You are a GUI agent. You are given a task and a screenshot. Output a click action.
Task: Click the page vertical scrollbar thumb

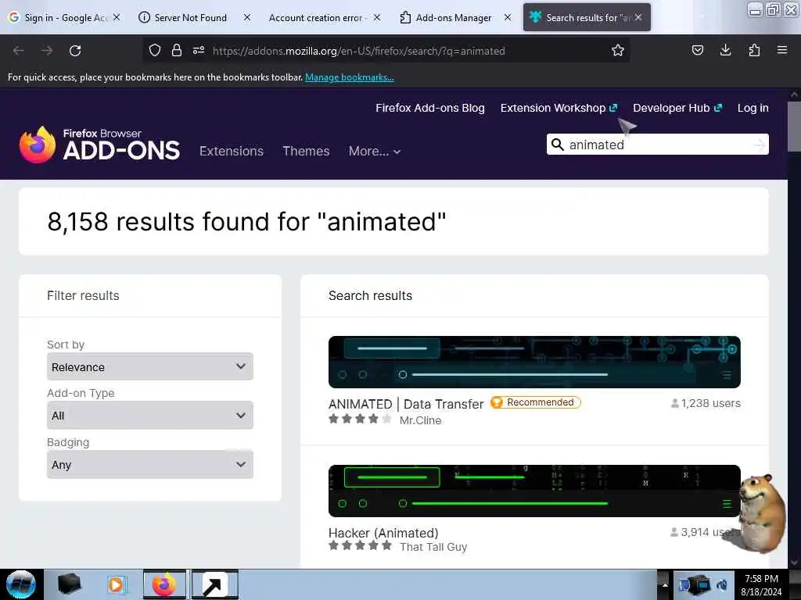pyautogui.click(x=794, y=127)
